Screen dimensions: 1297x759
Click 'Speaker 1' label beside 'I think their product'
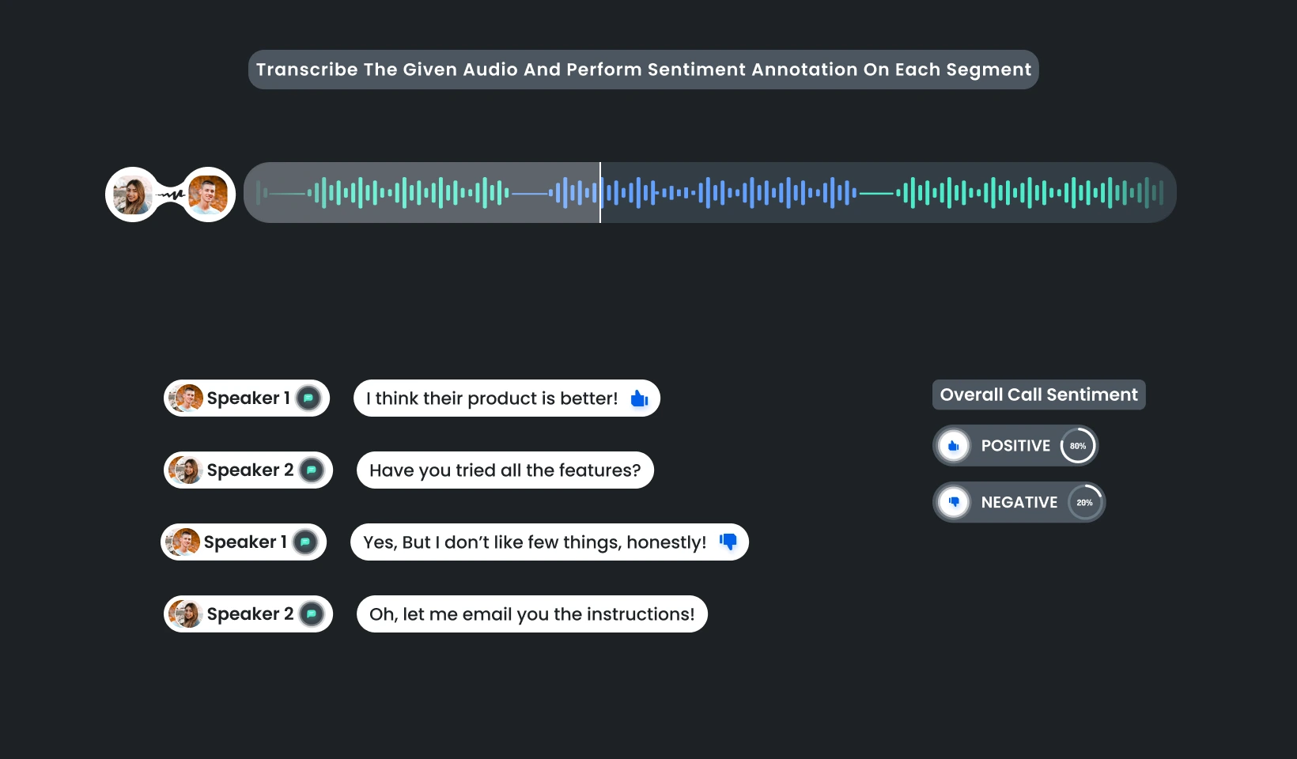click(248, 398)
